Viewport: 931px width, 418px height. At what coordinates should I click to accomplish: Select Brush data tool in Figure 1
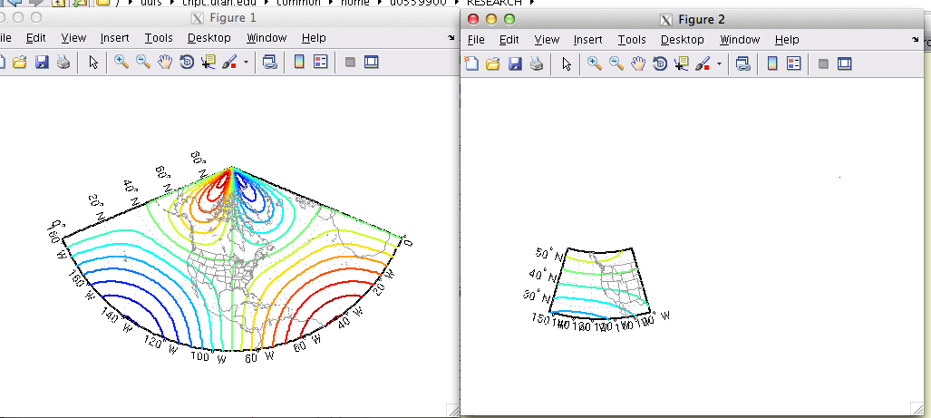(229, 62)
